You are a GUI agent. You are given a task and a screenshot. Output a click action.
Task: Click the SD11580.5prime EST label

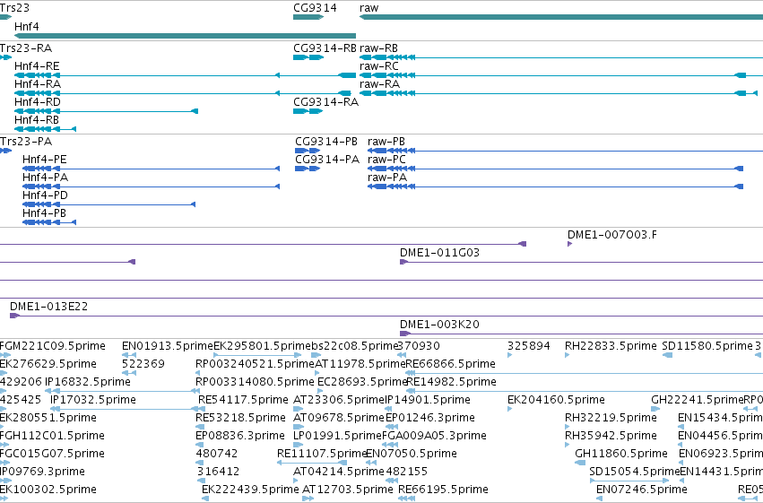pyautogui.click(x=707, y=346)
